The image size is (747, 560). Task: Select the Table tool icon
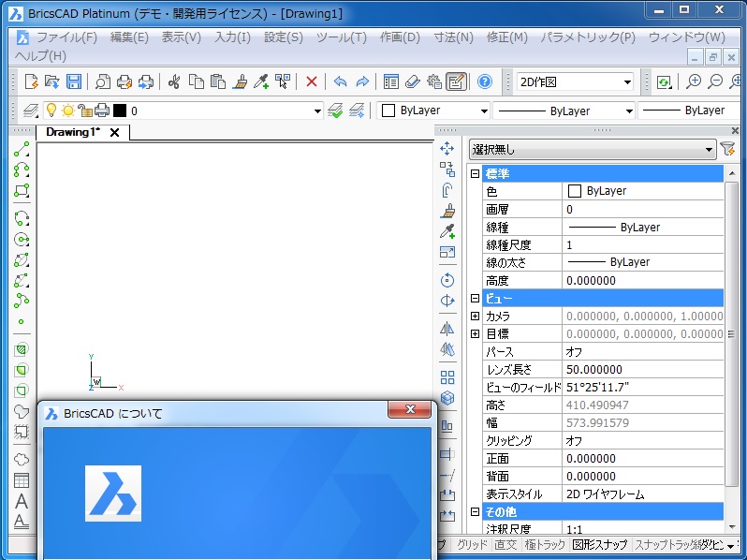tap(22, 479)
